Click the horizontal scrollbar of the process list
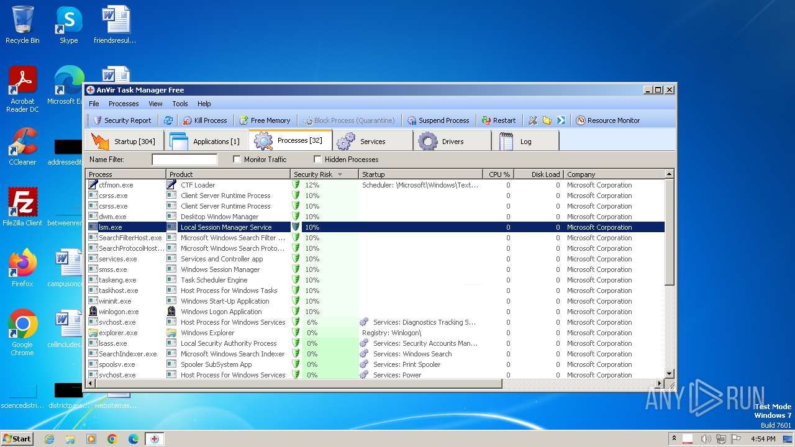Image resolution: width=795 pixels, height=447 pixels. point(299,384)
